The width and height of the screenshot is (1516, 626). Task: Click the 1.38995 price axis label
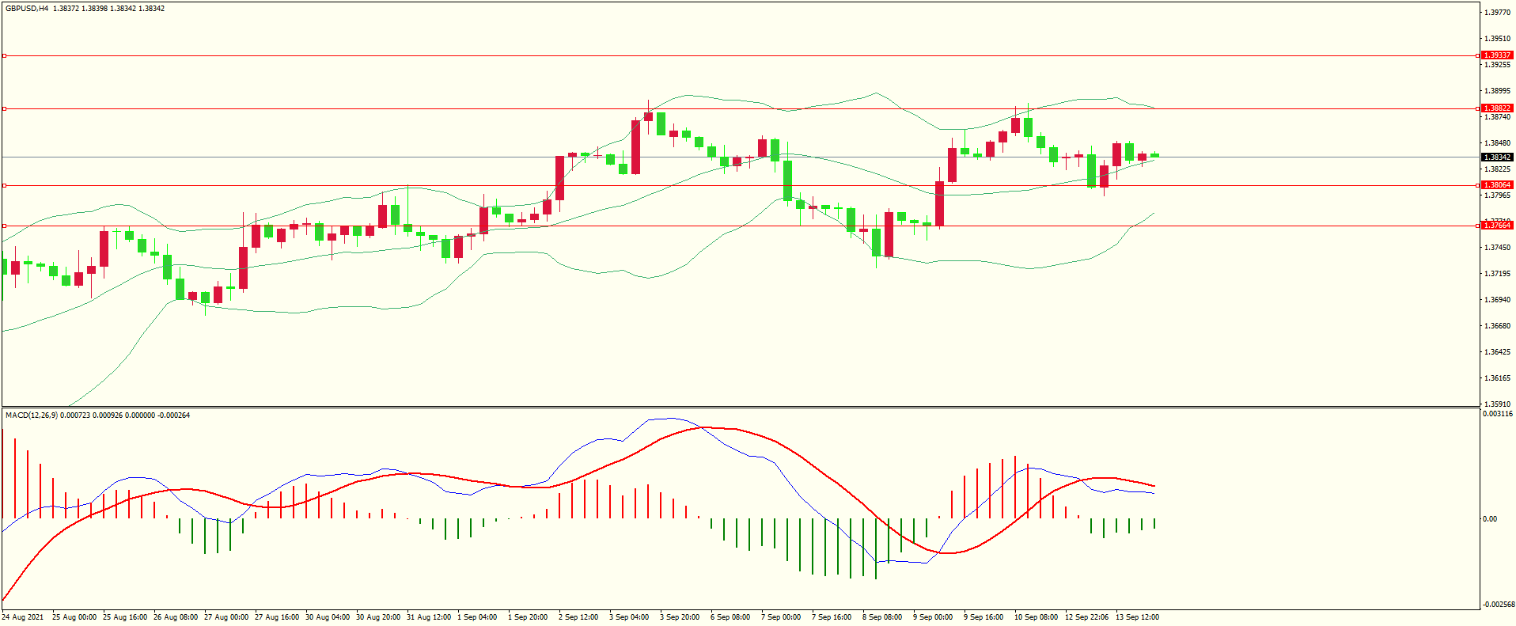point(1497,91)
